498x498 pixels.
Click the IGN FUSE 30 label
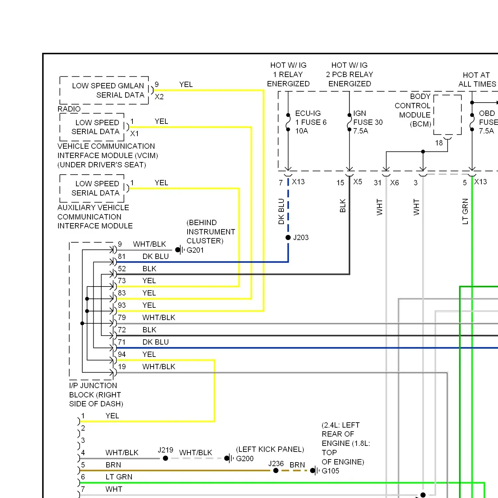point(368,122)
